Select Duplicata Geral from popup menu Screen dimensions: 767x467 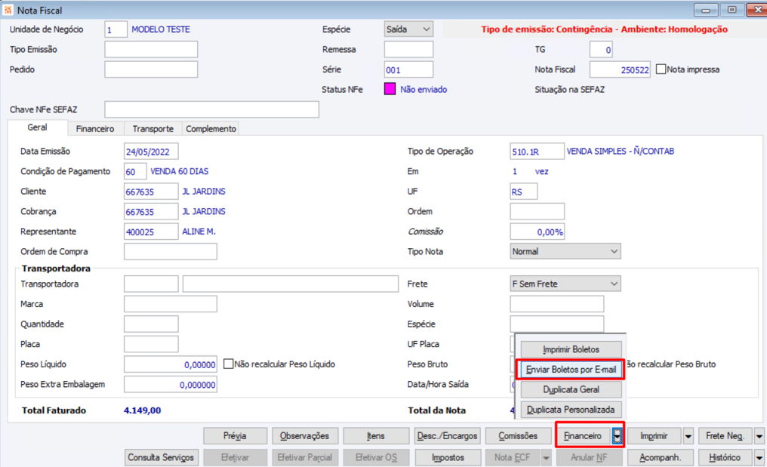pyautogui.click(x=571, y=389)
